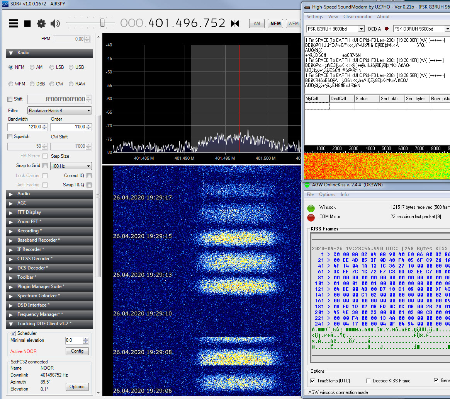Click the red DCD A indicator
The image size is (450, 399).
[x=387, y=29]
